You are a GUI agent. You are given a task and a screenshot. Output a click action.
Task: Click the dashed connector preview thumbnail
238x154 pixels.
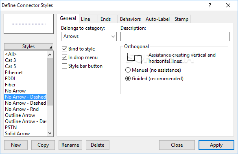(x=29, y=24)
